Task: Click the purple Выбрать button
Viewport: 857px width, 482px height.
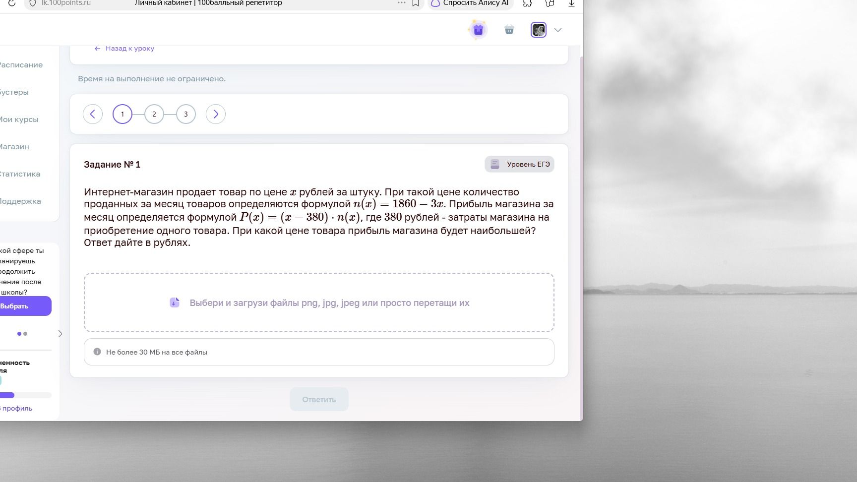Action: click(x=25, y=306)
